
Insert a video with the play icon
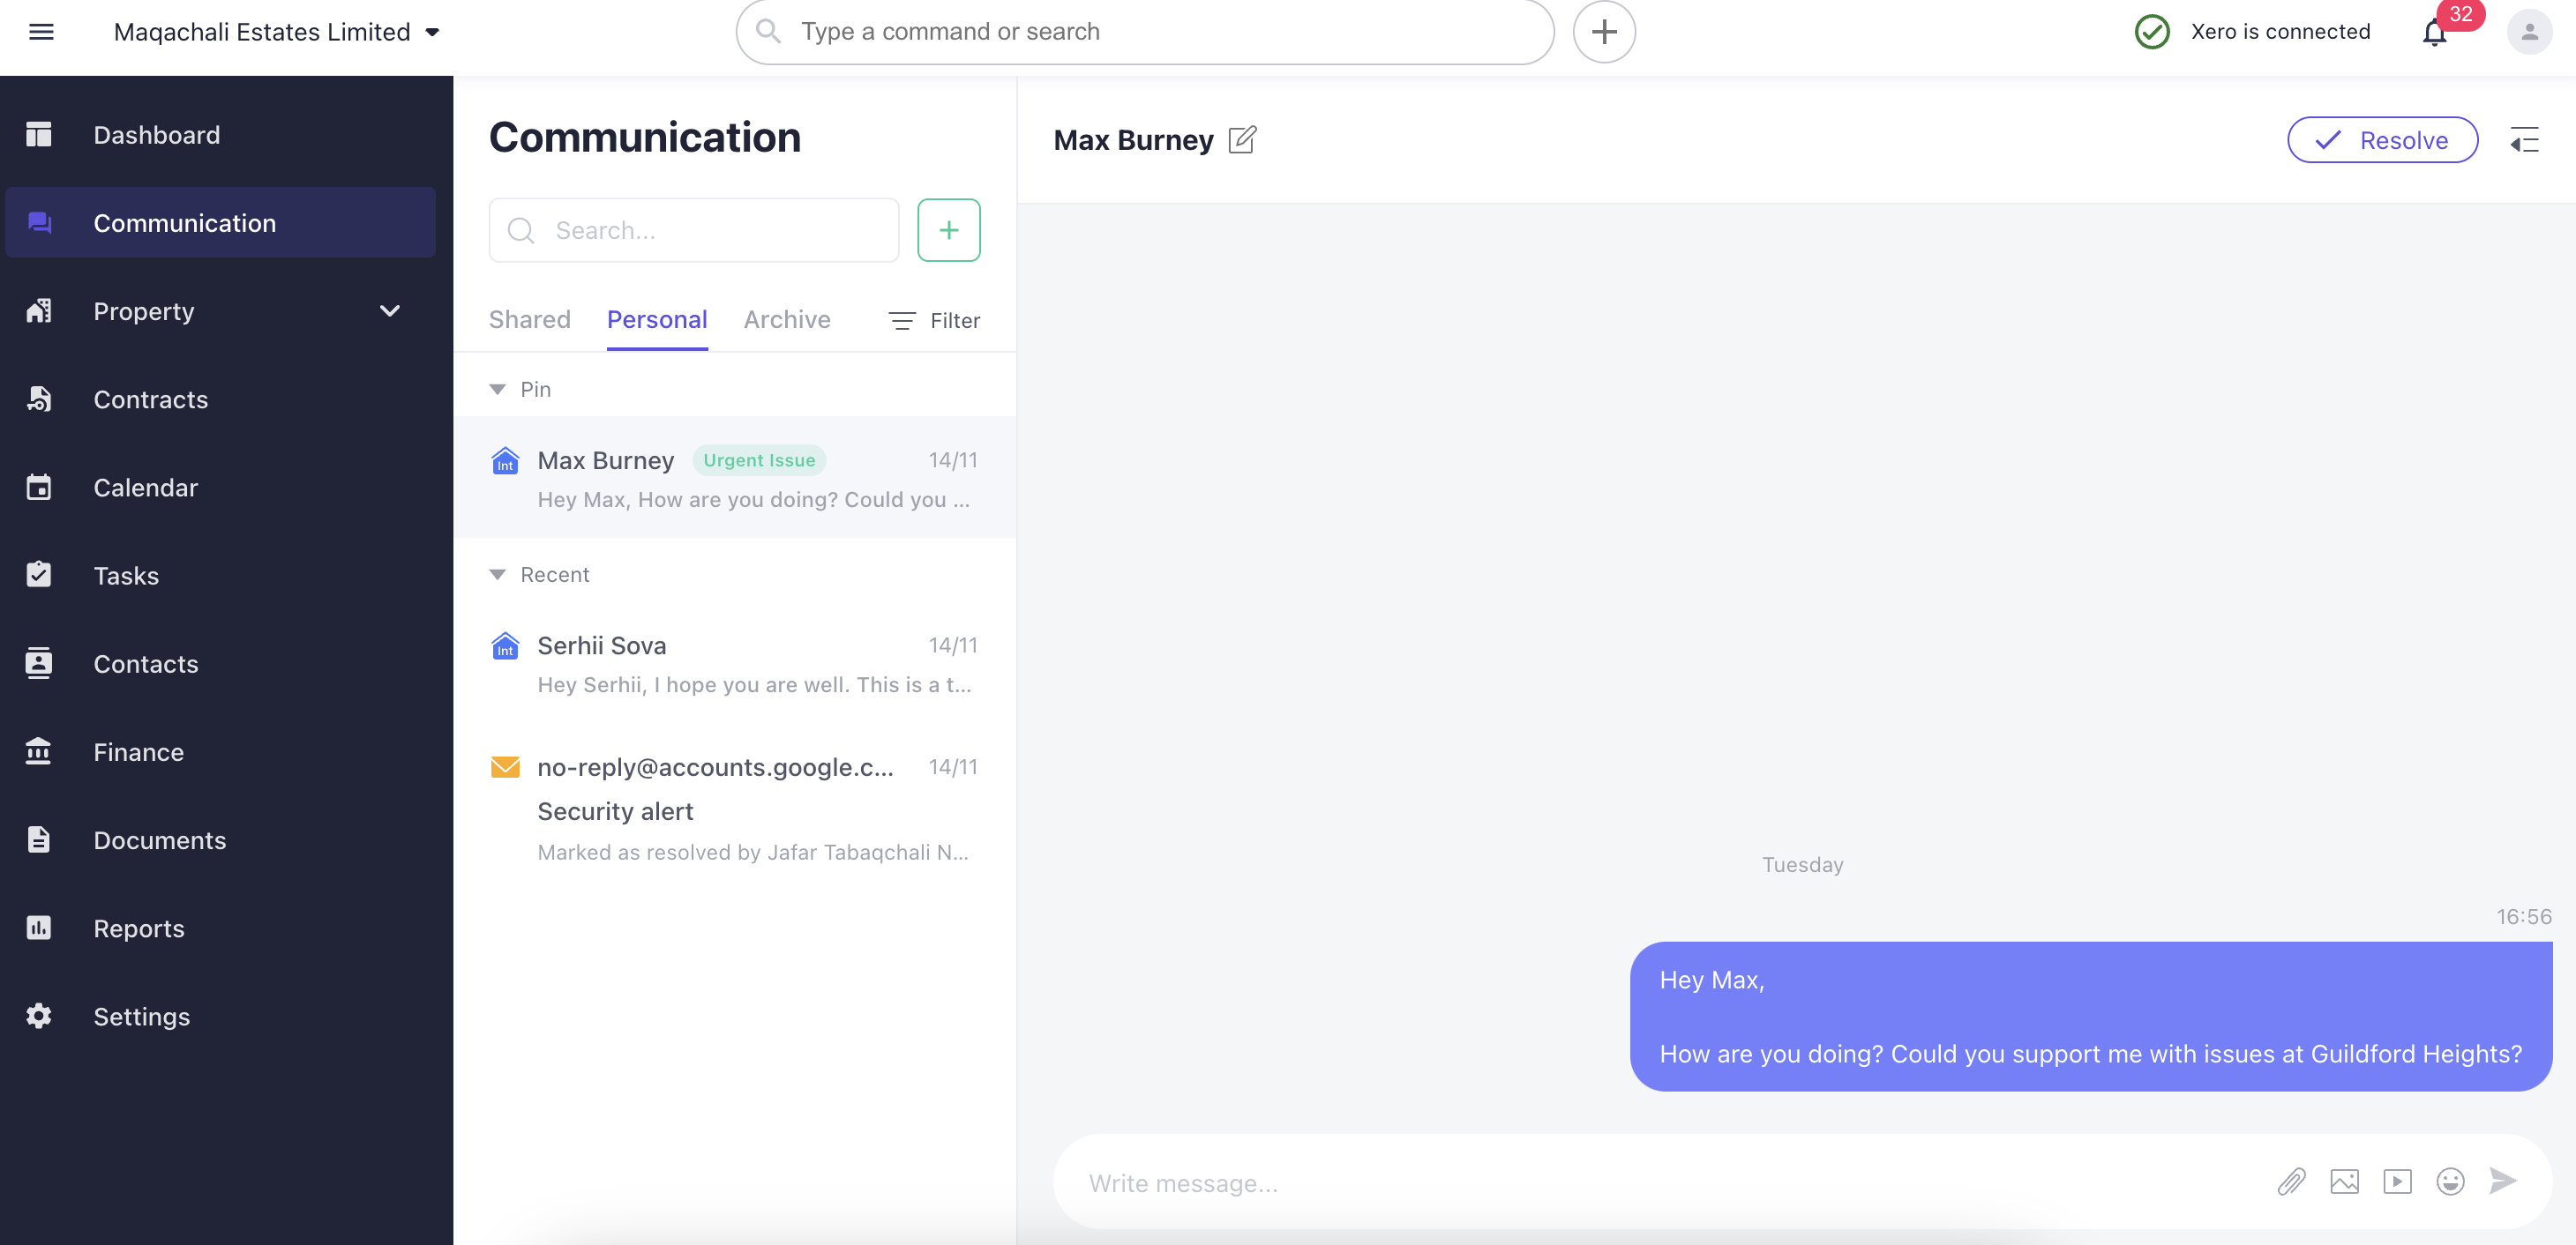click(x=2396, y=1181)
